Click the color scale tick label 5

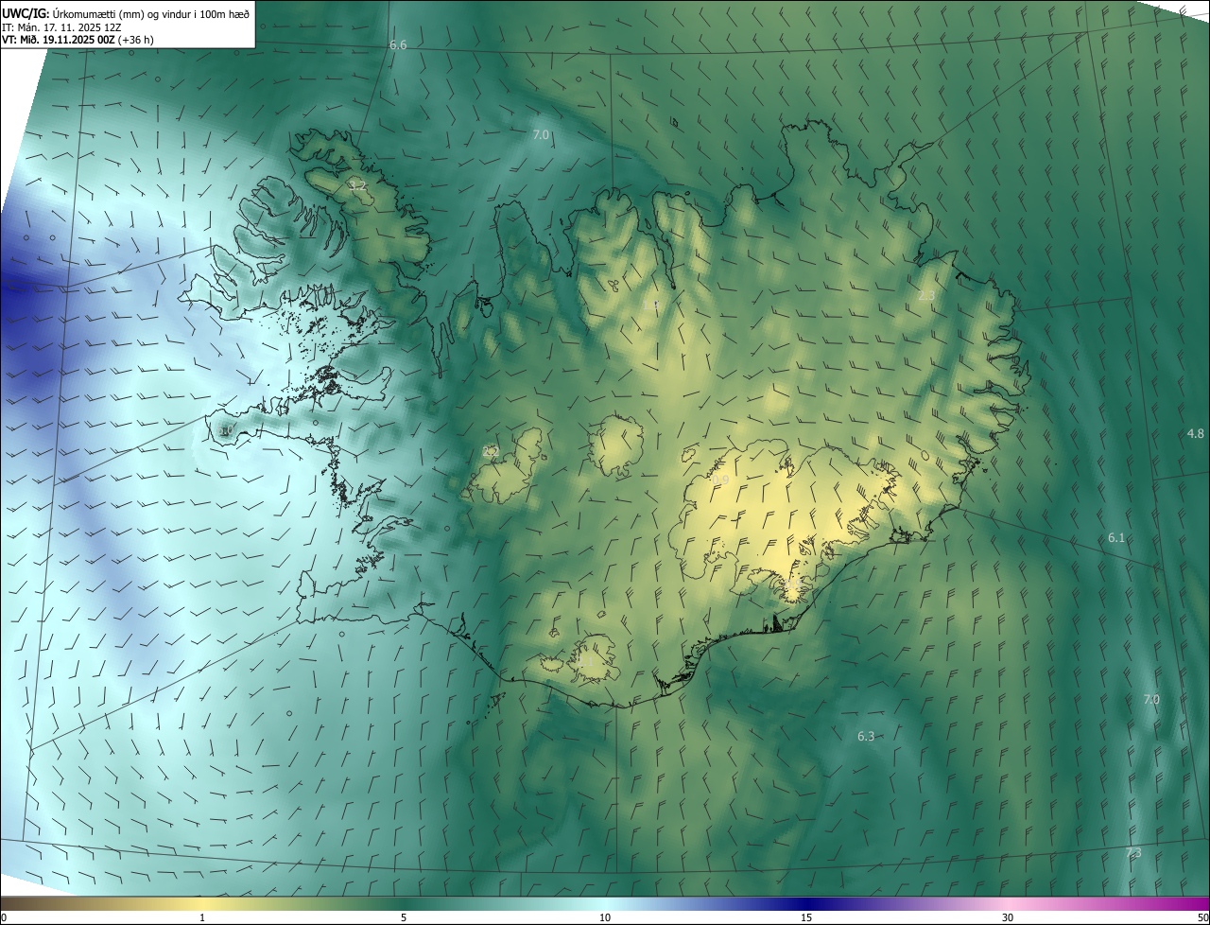tap(404, 917)
